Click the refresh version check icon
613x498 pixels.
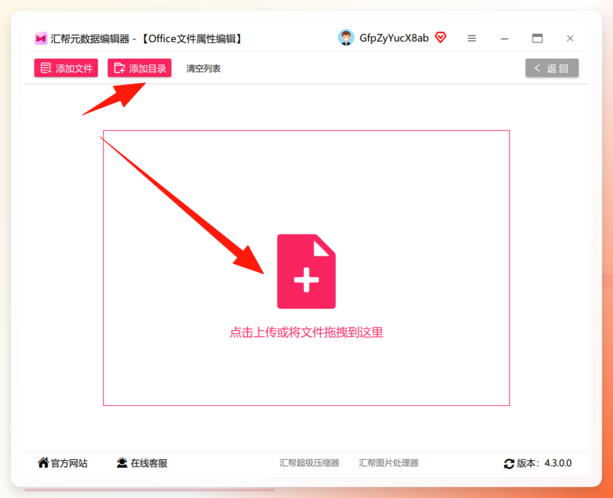509,464
